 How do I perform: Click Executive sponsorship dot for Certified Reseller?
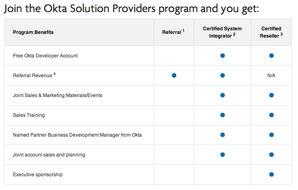click(x=271, y=175)
